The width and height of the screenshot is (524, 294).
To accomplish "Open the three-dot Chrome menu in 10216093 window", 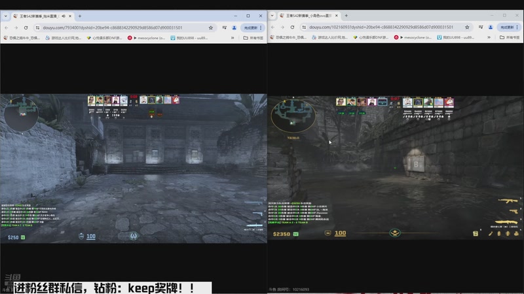I will (517, 27).
